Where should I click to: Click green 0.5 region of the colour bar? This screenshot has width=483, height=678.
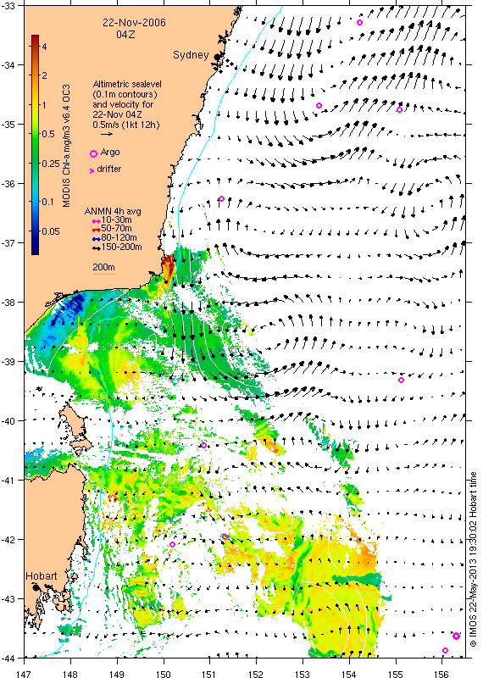[x=35, y=134]
